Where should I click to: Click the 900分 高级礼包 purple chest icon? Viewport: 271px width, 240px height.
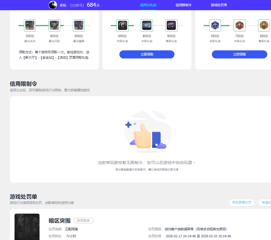(171, 25)
